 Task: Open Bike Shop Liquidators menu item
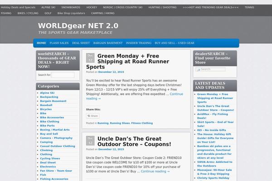[71, 13]
